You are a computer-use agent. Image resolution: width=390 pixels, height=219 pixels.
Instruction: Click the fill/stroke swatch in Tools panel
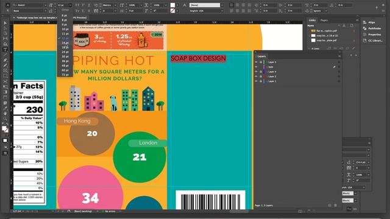(x=5, y=129)
